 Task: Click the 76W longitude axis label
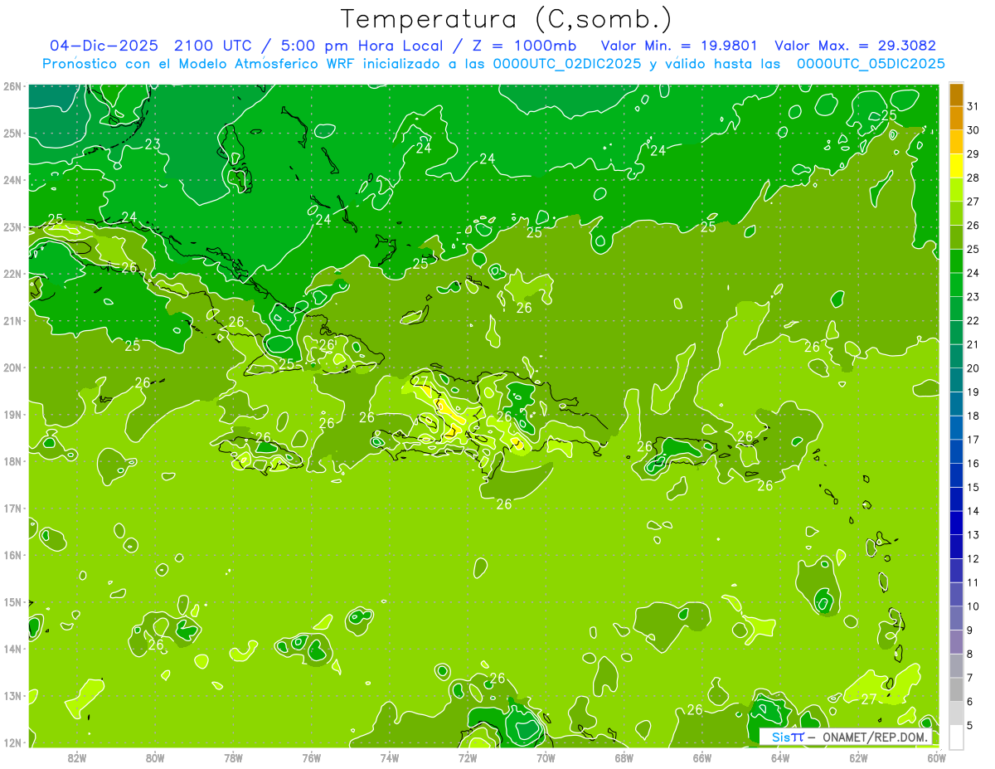click(x=311, y=757)
